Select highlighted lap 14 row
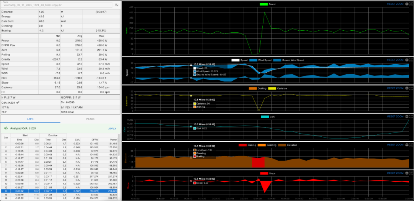Image resolution: width=414 pixels, height=201 pixels. [x=59, y=191]
